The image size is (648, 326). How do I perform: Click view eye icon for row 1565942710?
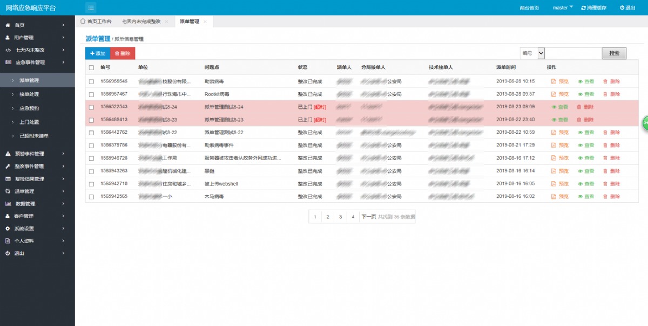click(580, 184)
